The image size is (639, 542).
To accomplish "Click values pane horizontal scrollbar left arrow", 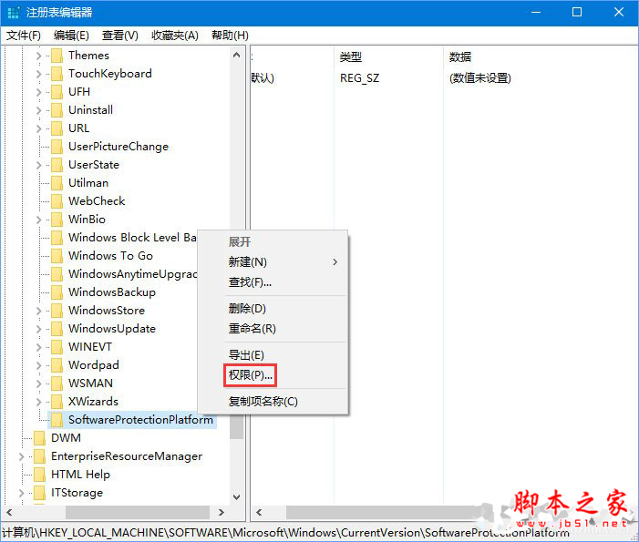I will (259, 512).
